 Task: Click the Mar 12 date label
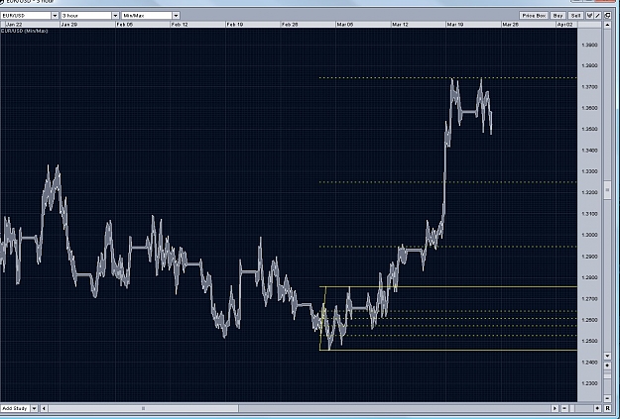pos(400,25)
